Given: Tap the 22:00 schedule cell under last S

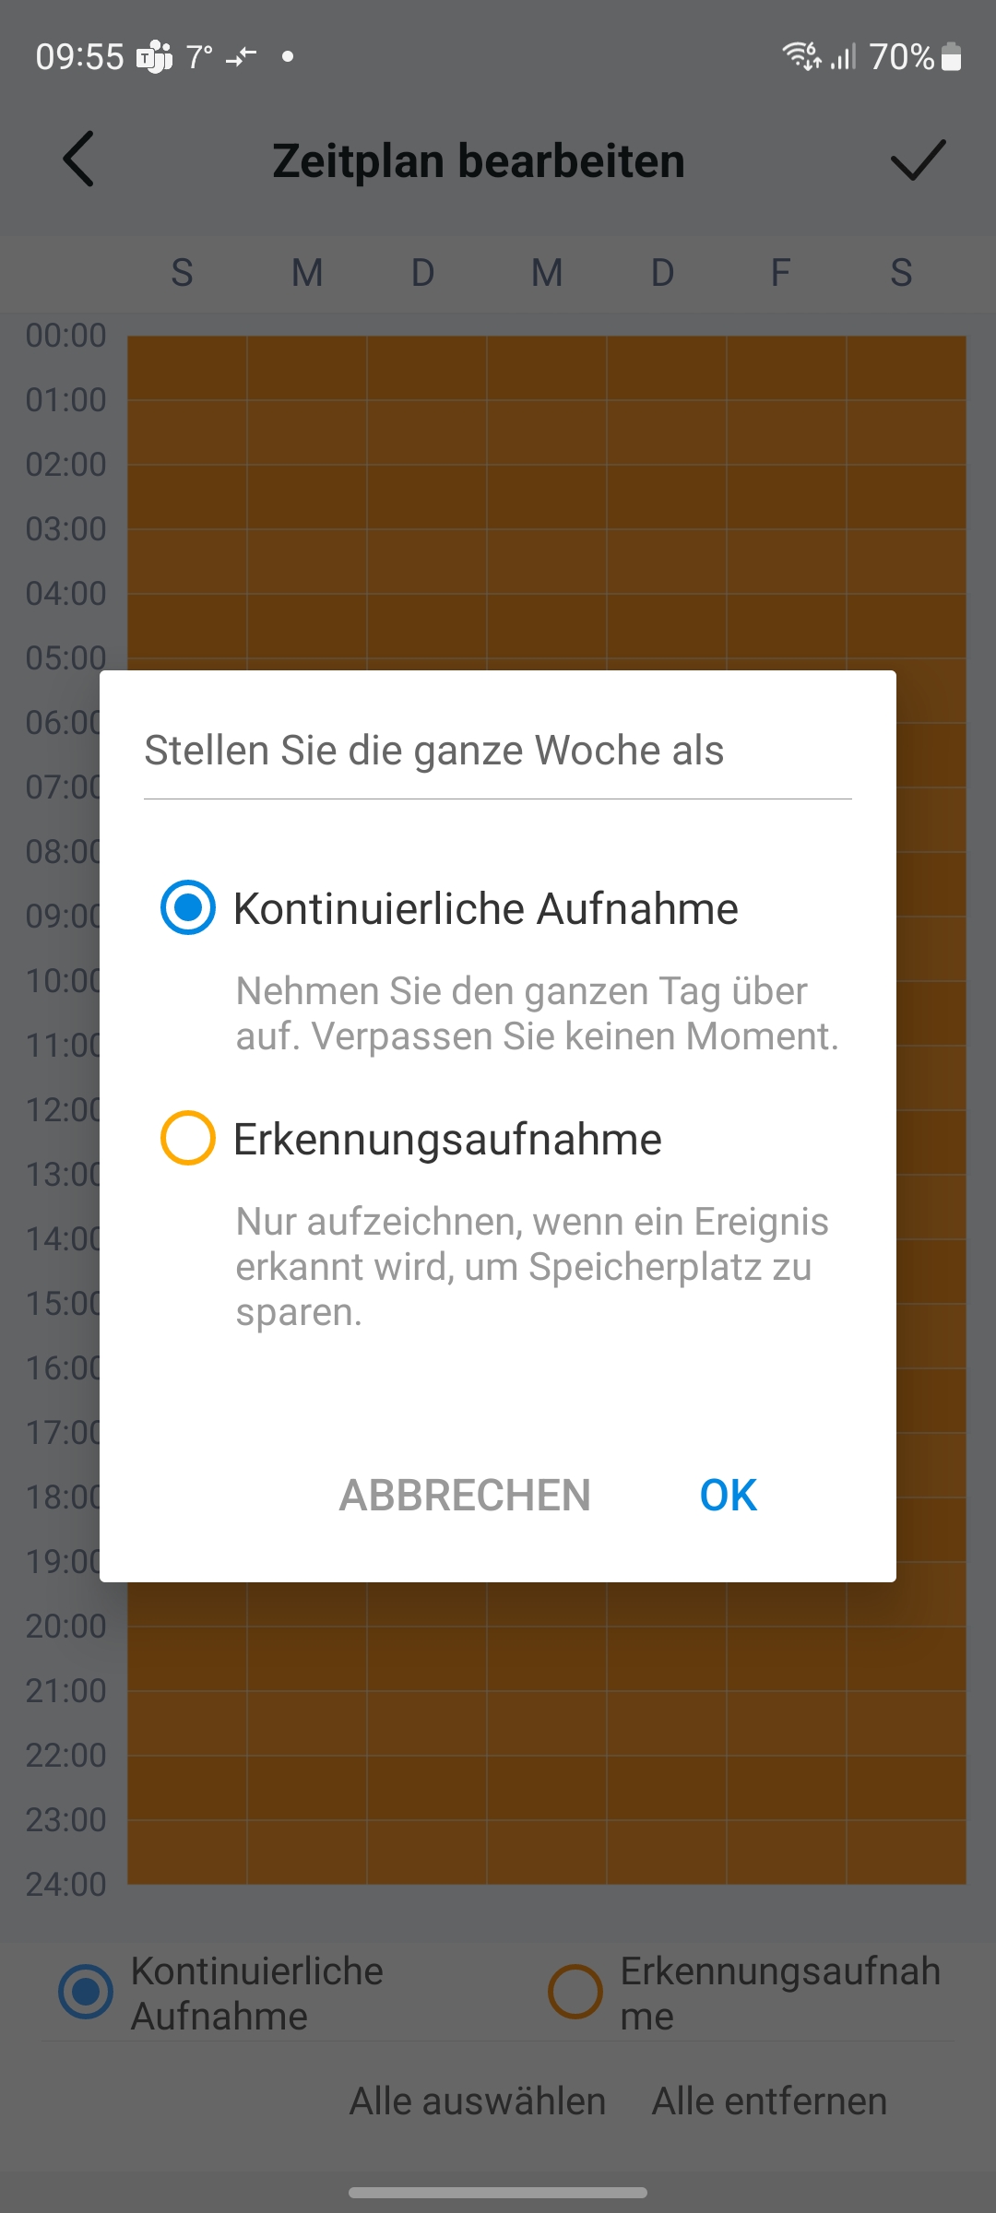Looking at the screenshot, I should (907, 1788).
